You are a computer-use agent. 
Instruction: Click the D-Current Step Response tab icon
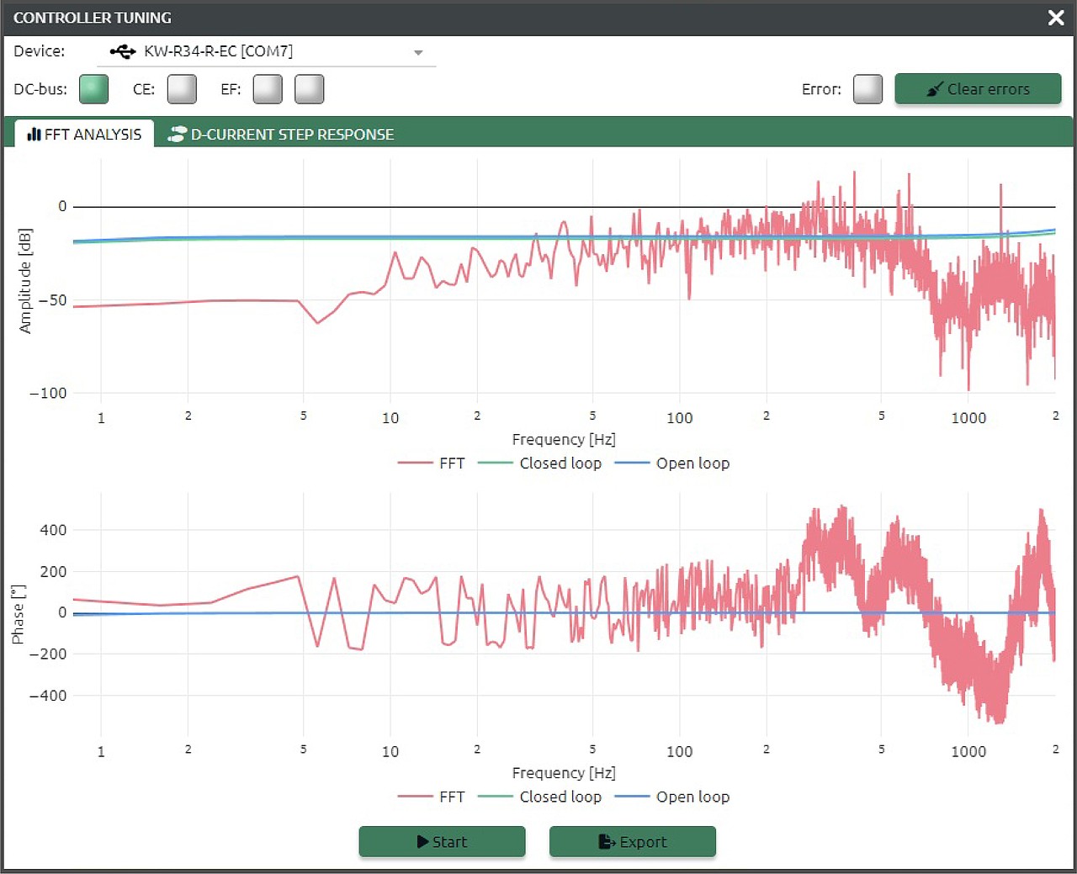[x=177, y=135]
